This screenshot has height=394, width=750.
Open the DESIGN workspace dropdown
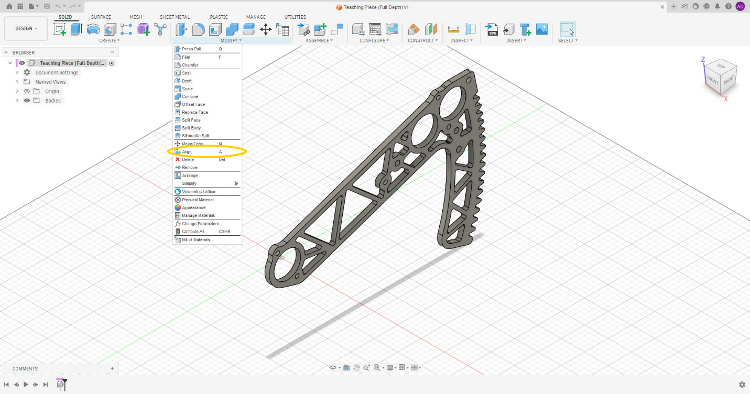[26, 28]
